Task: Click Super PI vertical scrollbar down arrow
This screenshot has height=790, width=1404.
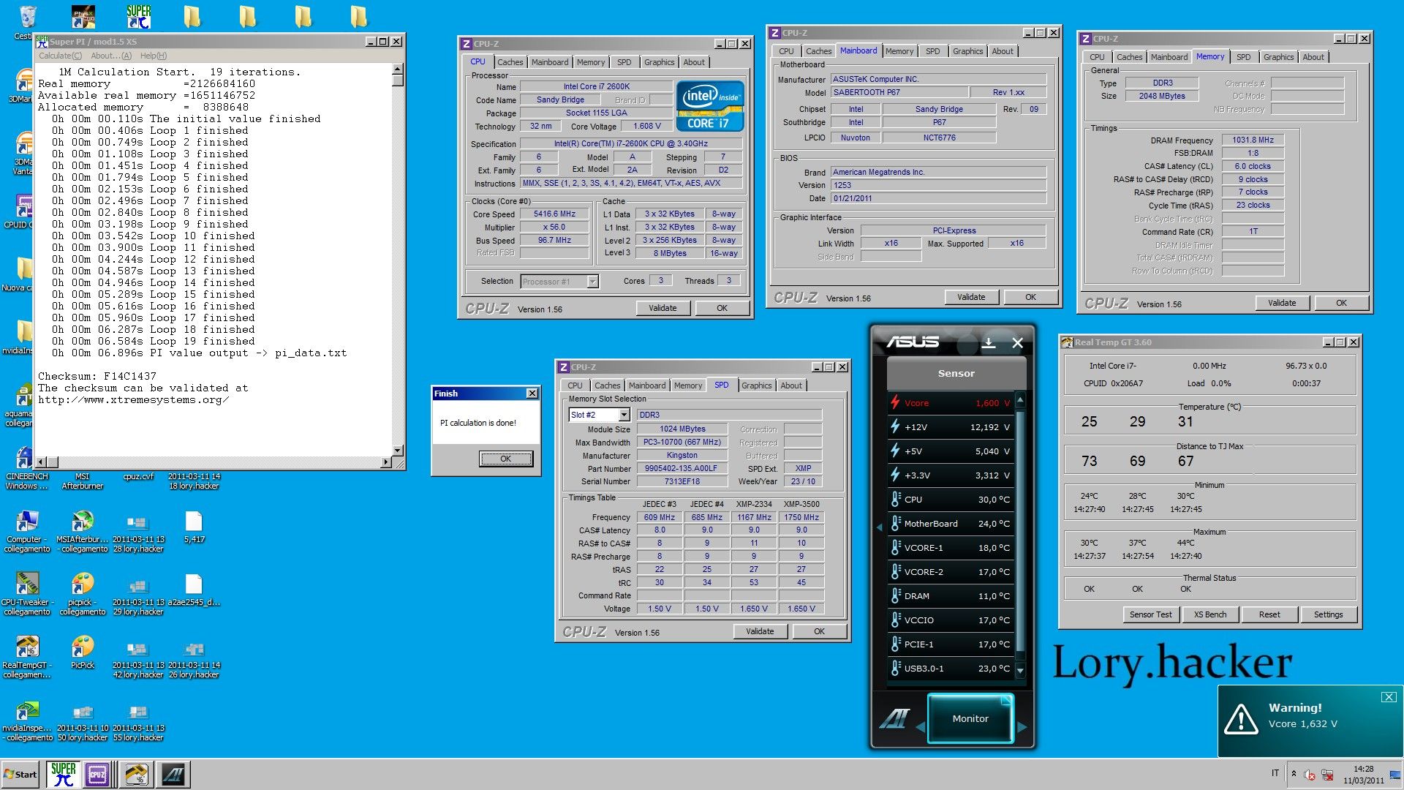Action: (x=398, y=451)
